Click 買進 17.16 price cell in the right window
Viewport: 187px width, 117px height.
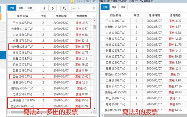[175, 86]
